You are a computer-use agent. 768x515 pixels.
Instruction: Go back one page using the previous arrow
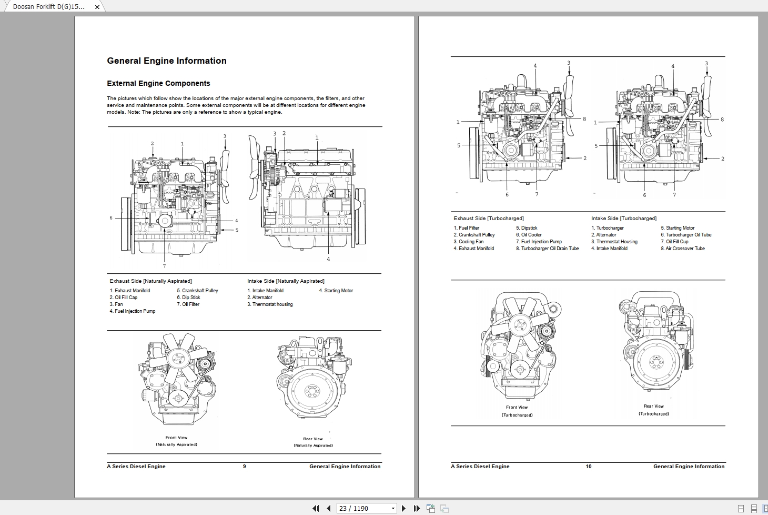pos(329,508)
